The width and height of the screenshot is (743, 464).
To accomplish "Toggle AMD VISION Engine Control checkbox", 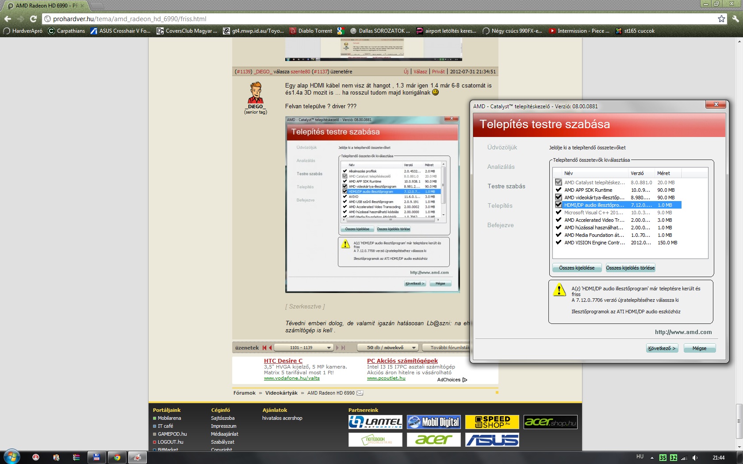I will 559,243.
